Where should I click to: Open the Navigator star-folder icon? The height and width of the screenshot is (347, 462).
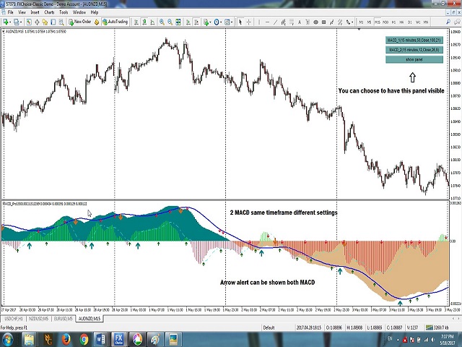coord(45,22)
